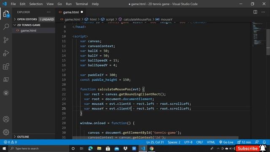Click on 'paddle_height' in line 19
270x152 pixels.
(x=104, y=80)
